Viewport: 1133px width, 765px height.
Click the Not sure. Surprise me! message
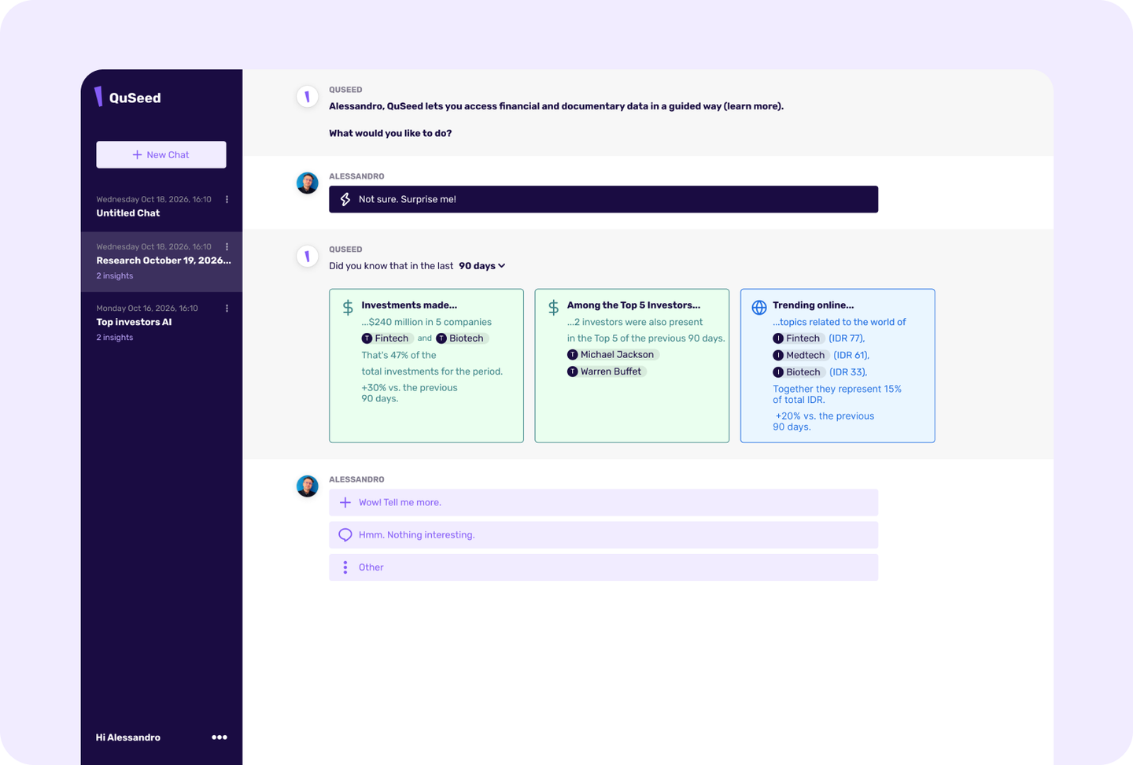(x=603, y=199)
